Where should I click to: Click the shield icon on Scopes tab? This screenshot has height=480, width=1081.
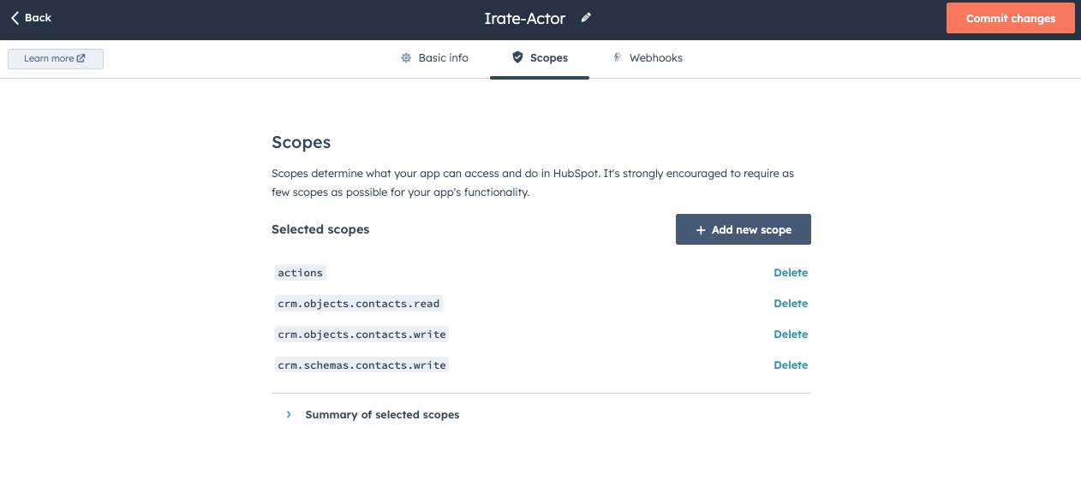[517, 58]
